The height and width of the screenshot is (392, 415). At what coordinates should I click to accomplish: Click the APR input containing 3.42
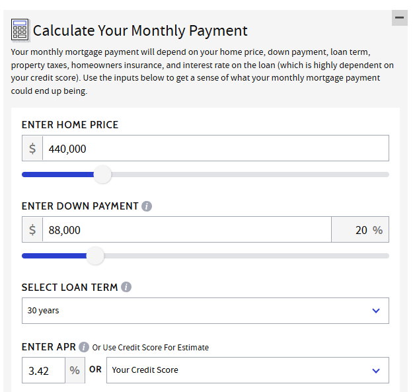(x=44, y=370)
